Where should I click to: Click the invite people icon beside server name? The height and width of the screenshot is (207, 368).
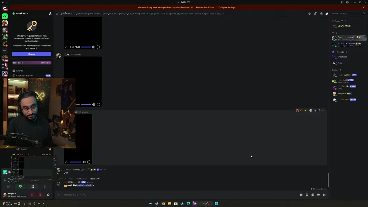pyautogui.click(x=50, y=14)
